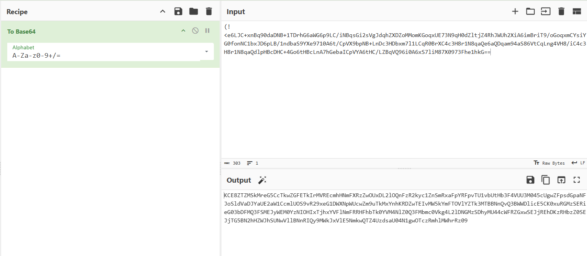This screenshot has height=256, width=587.
Task: Change Raw Bytes input encoding
Action: click(549, 163)
